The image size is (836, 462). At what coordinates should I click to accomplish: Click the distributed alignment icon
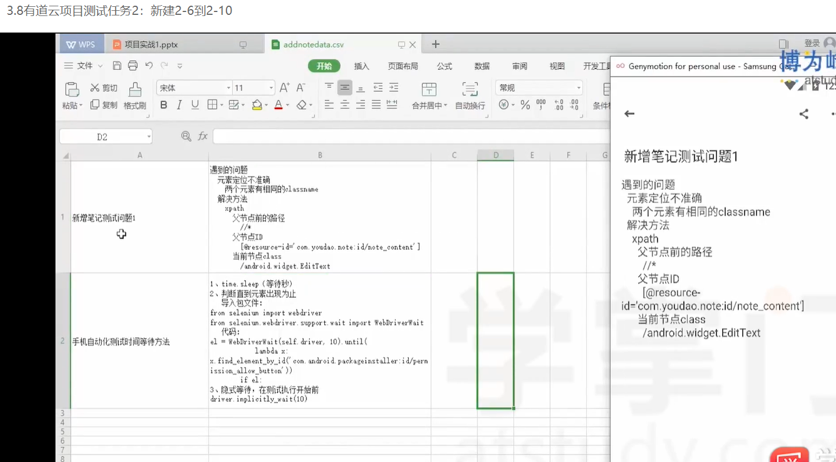point(392,105)
